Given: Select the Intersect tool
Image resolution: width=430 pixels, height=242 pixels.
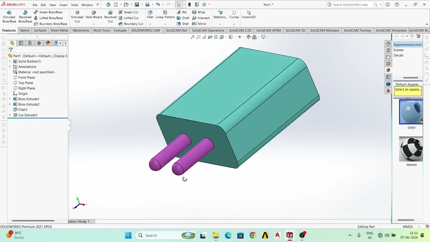Looking at the screenshot, I should [201, 18].
